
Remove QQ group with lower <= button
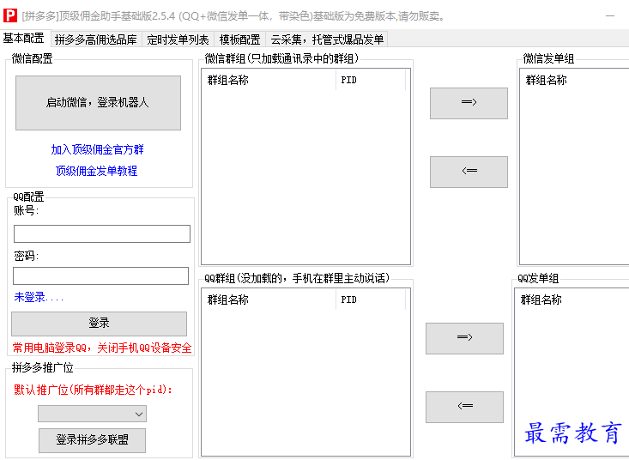click(464, 407)
